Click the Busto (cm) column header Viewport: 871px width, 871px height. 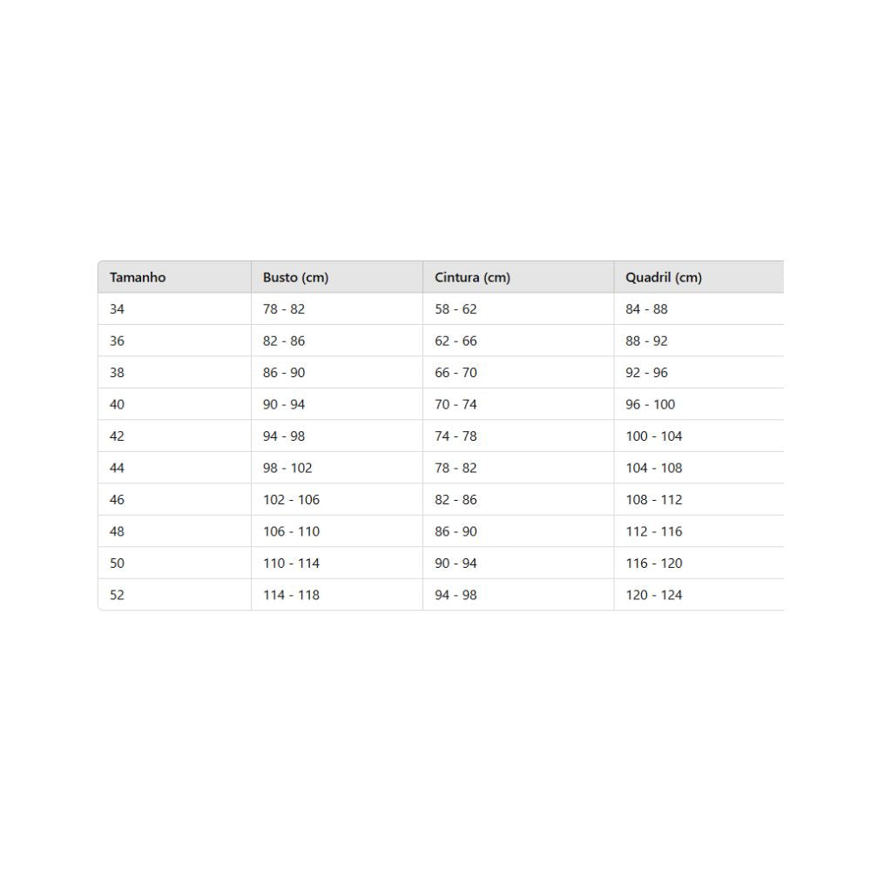[295, 278]
